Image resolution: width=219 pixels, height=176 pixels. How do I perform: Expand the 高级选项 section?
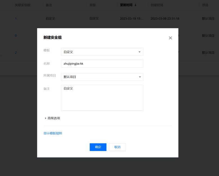pyautogui.click(x=52, y=118)
